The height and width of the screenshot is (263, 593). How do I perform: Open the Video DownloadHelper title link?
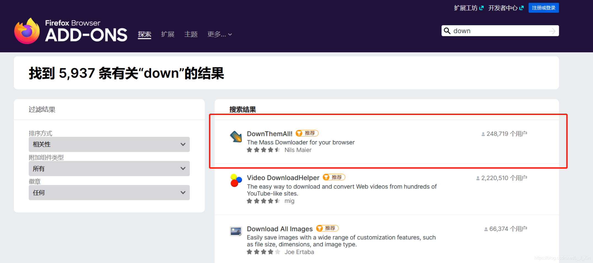tap(283, 178)
